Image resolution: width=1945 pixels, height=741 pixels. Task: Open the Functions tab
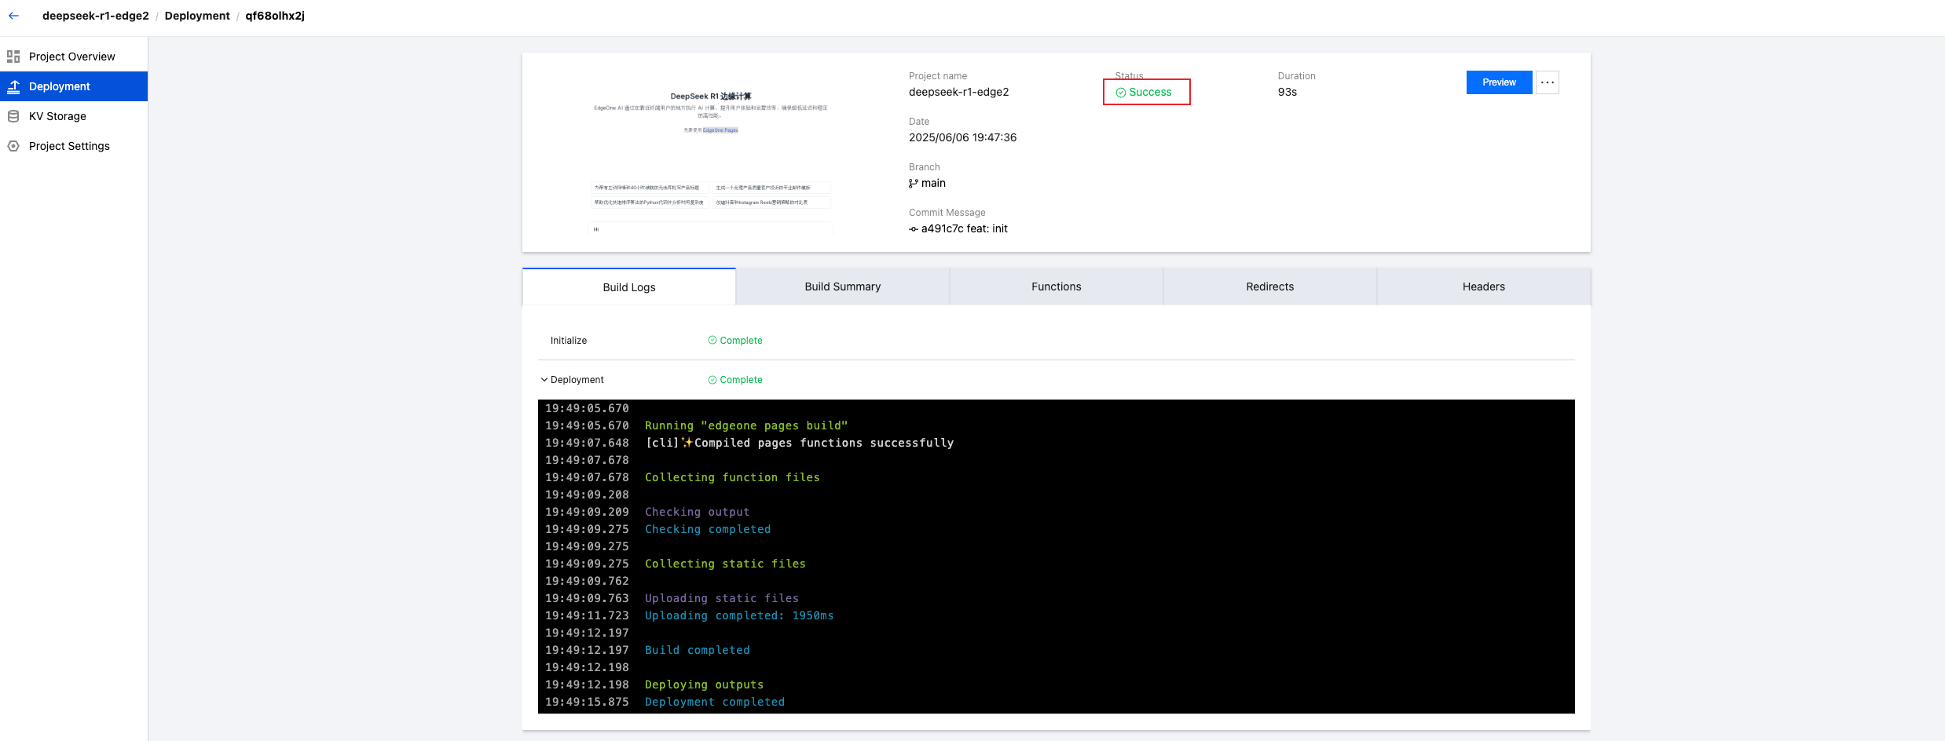(1056, 287)
